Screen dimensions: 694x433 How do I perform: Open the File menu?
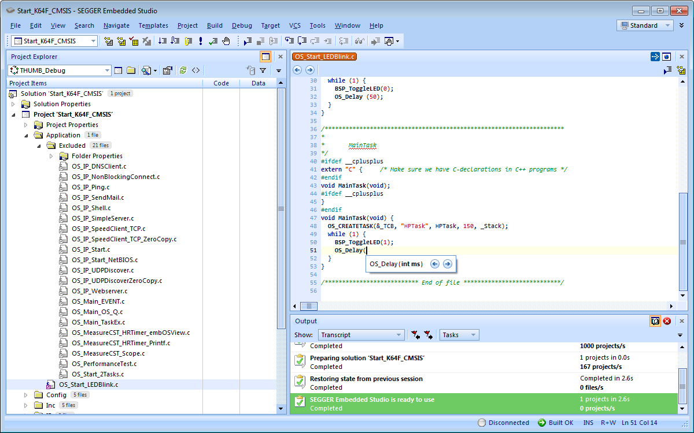(16, 25)
